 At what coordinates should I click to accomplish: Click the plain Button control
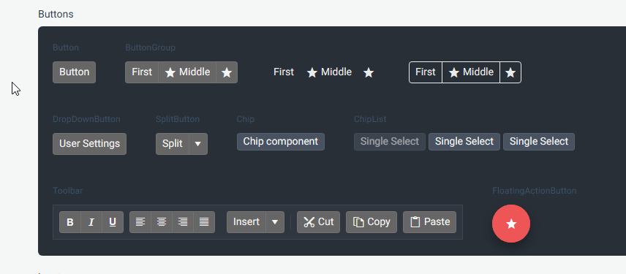point(75,72)
